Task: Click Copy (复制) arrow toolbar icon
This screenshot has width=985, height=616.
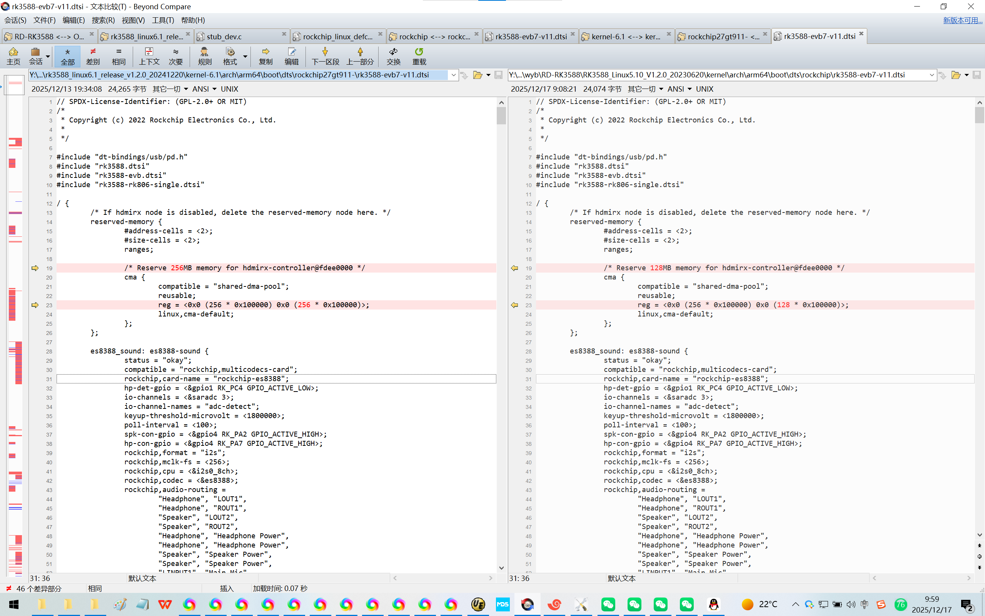Action: coord(265,56)
